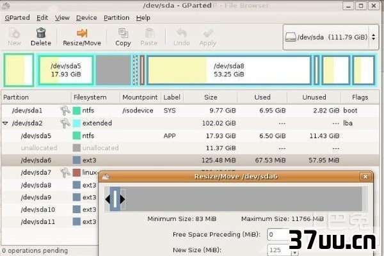Viewport: 384px width, 256px height.
Task: Click the 67.53 MiB used value
Action: [x=270, y=160]
